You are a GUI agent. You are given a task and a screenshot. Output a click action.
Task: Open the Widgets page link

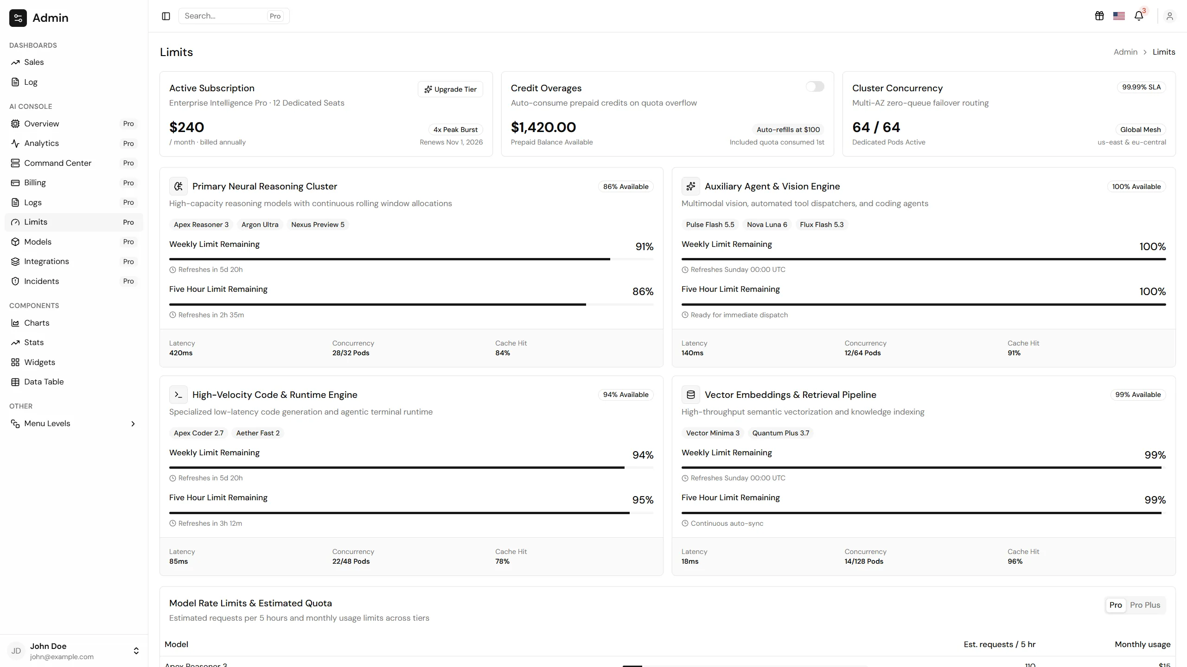click(x=74, y=362)
